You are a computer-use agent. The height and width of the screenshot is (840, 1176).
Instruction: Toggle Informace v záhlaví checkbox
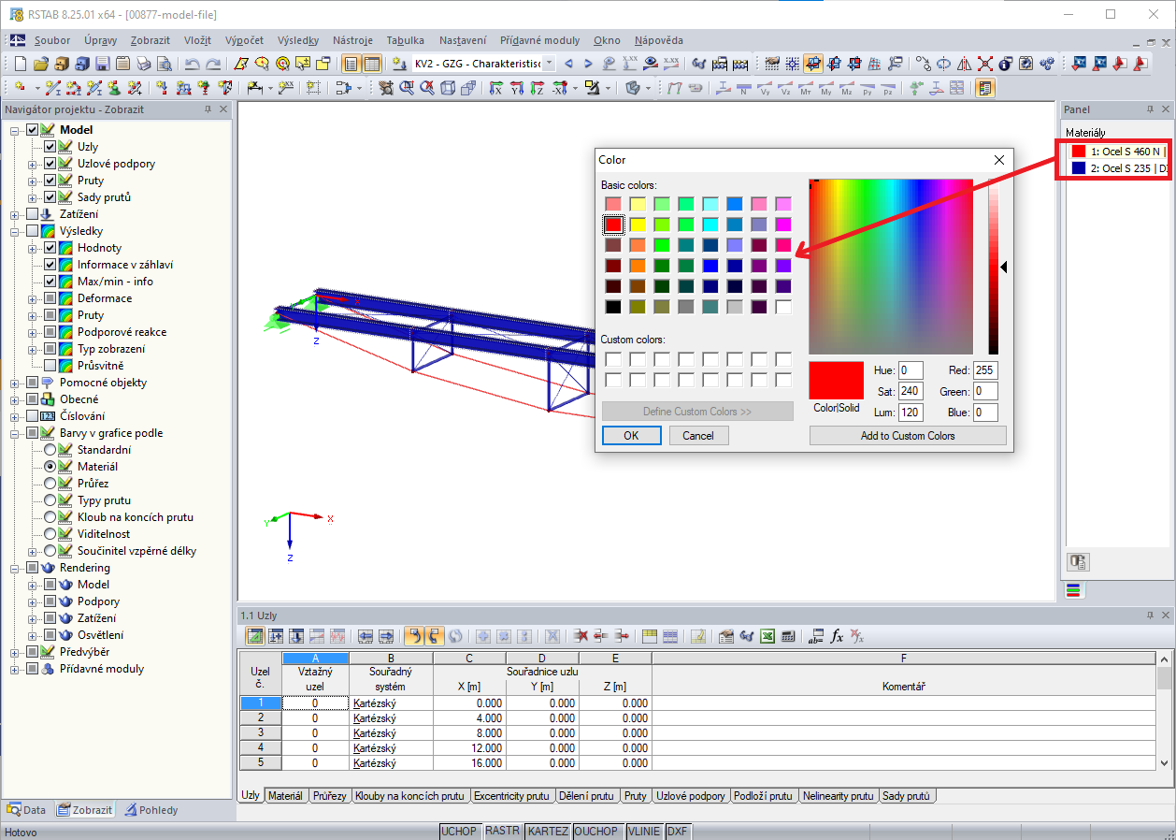coord(50,265)
